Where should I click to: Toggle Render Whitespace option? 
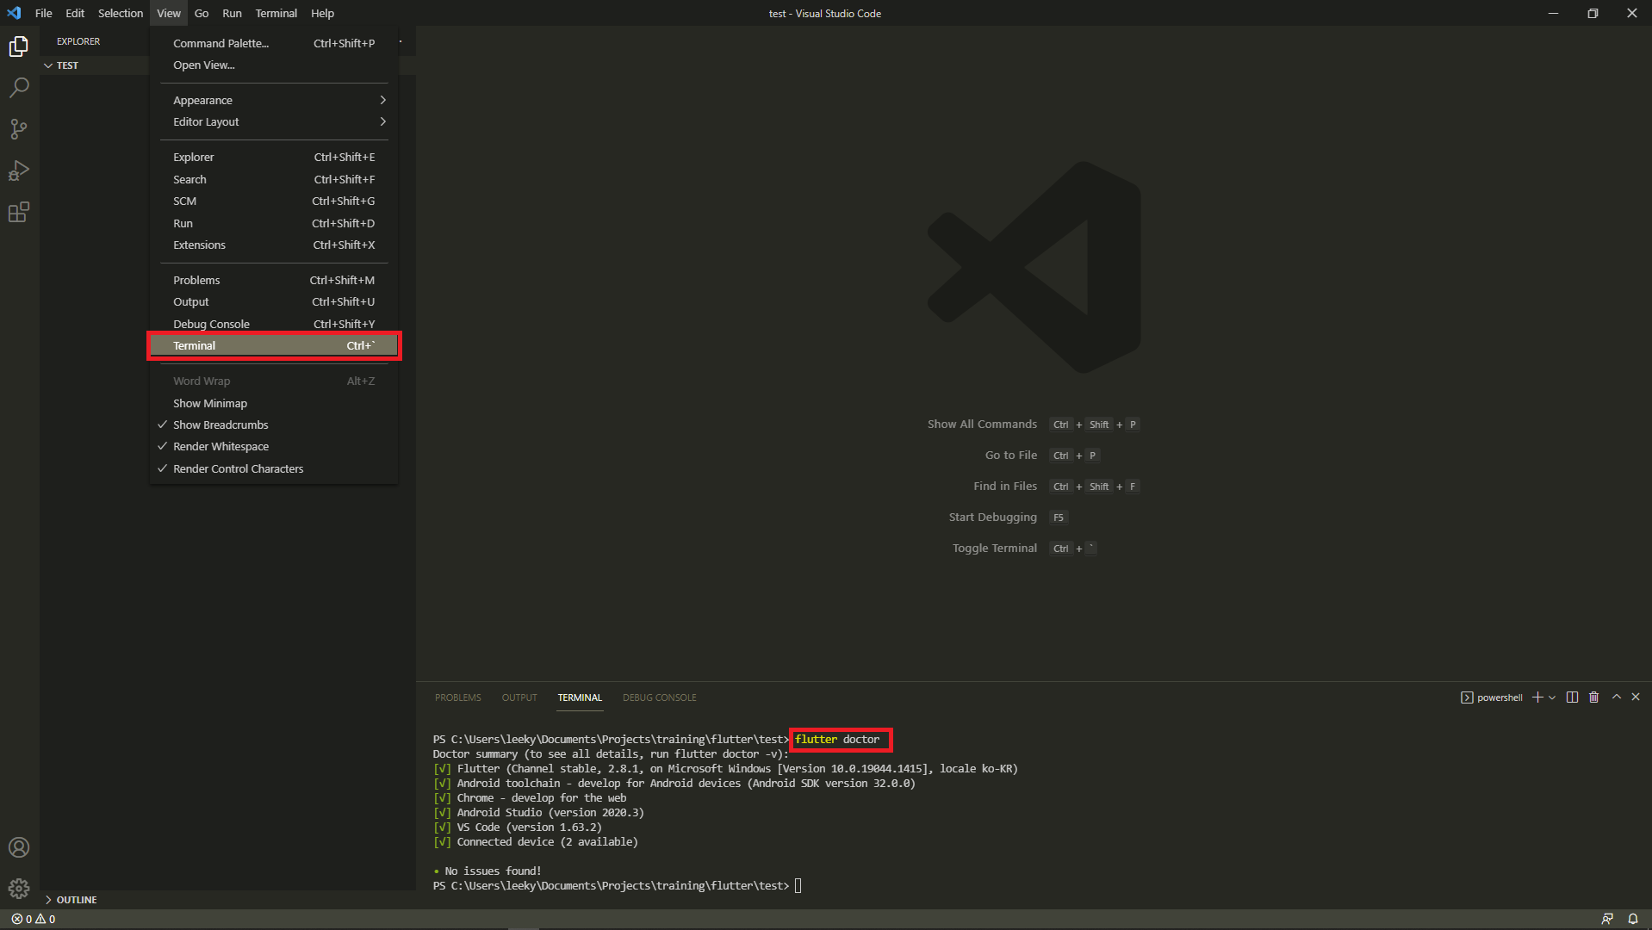[274, 447]
